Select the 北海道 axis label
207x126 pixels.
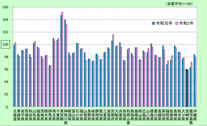[14, 115]
